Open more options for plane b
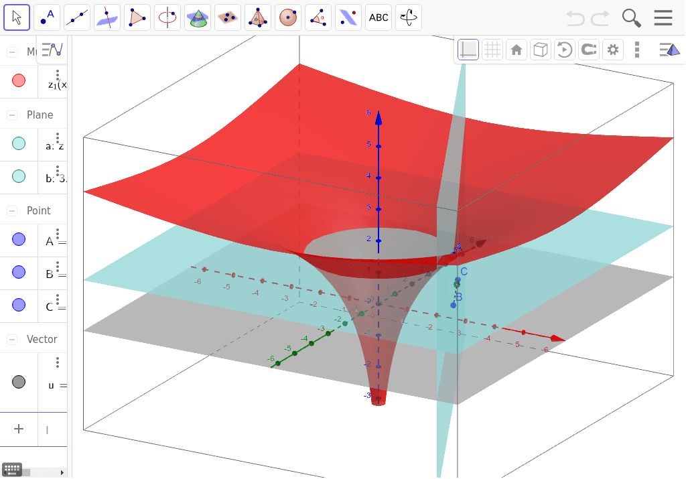The width and height of the screenshot is (686, 479). coord(58,171)
